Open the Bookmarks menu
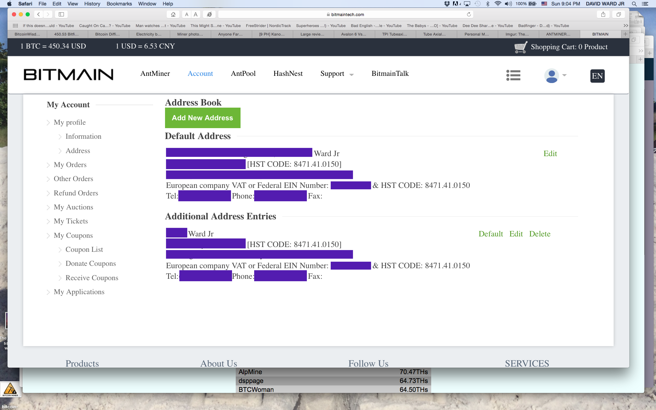The width and height of the screenshot is (656, 410). (119, 4)
